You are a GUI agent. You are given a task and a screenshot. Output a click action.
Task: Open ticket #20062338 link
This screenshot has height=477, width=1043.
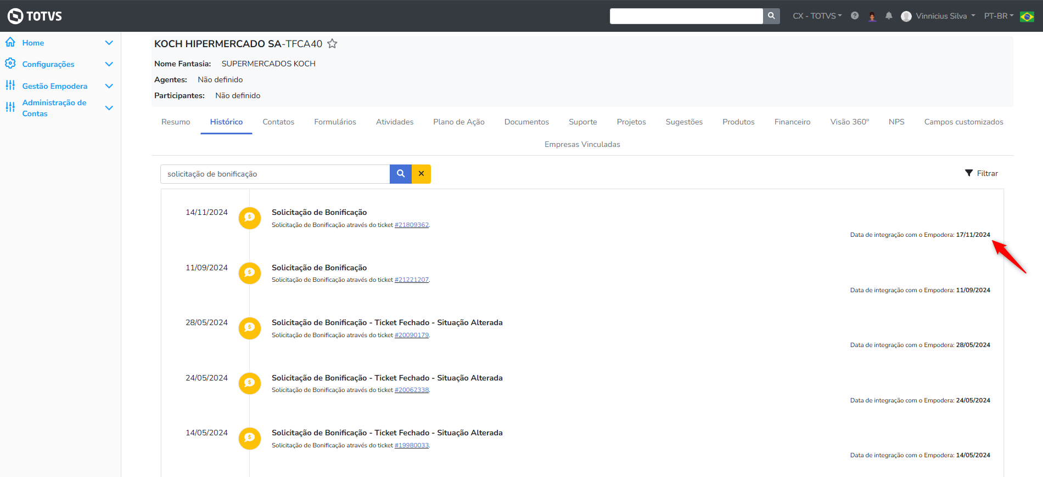coord(412,390)
